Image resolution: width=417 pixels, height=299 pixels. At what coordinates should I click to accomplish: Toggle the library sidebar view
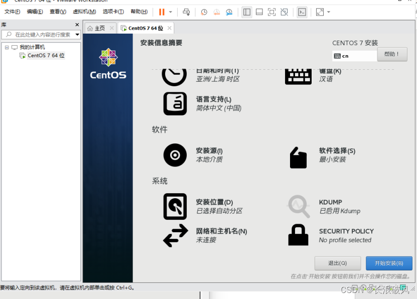247,12
